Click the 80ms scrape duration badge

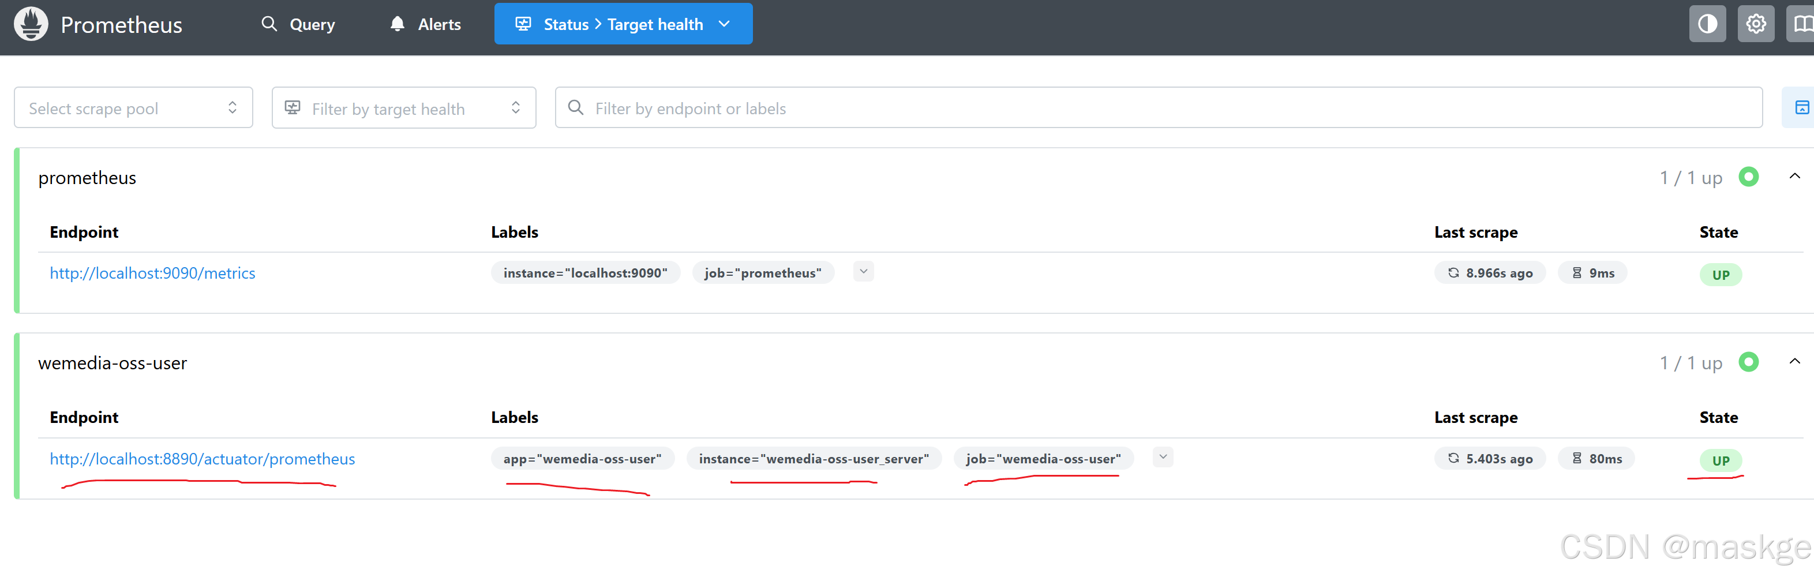(1596, 459)
